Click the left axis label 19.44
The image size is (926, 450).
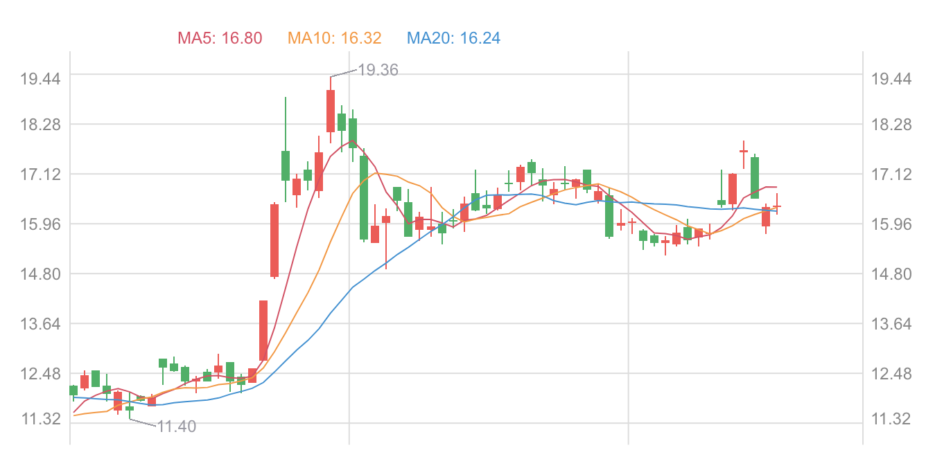(41, 79)
